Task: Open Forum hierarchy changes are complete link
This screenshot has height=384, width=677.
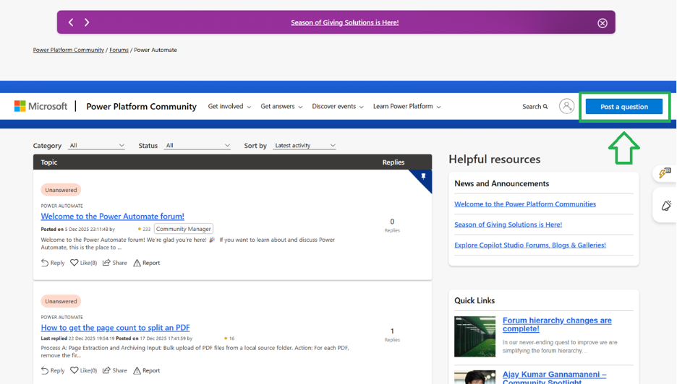Action: pos(557,325)
